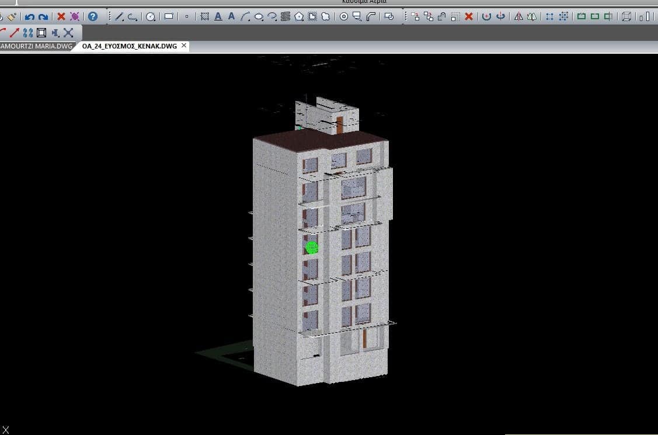Screen dimensions: 658x435
Task: Click the blue Redo arrow
Action: pyautogui.click(x=43, y=16)
